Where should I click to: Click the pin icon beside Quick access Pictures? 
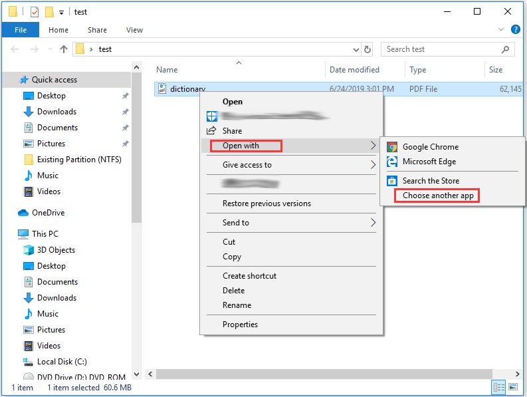click(x=126, y=144)
